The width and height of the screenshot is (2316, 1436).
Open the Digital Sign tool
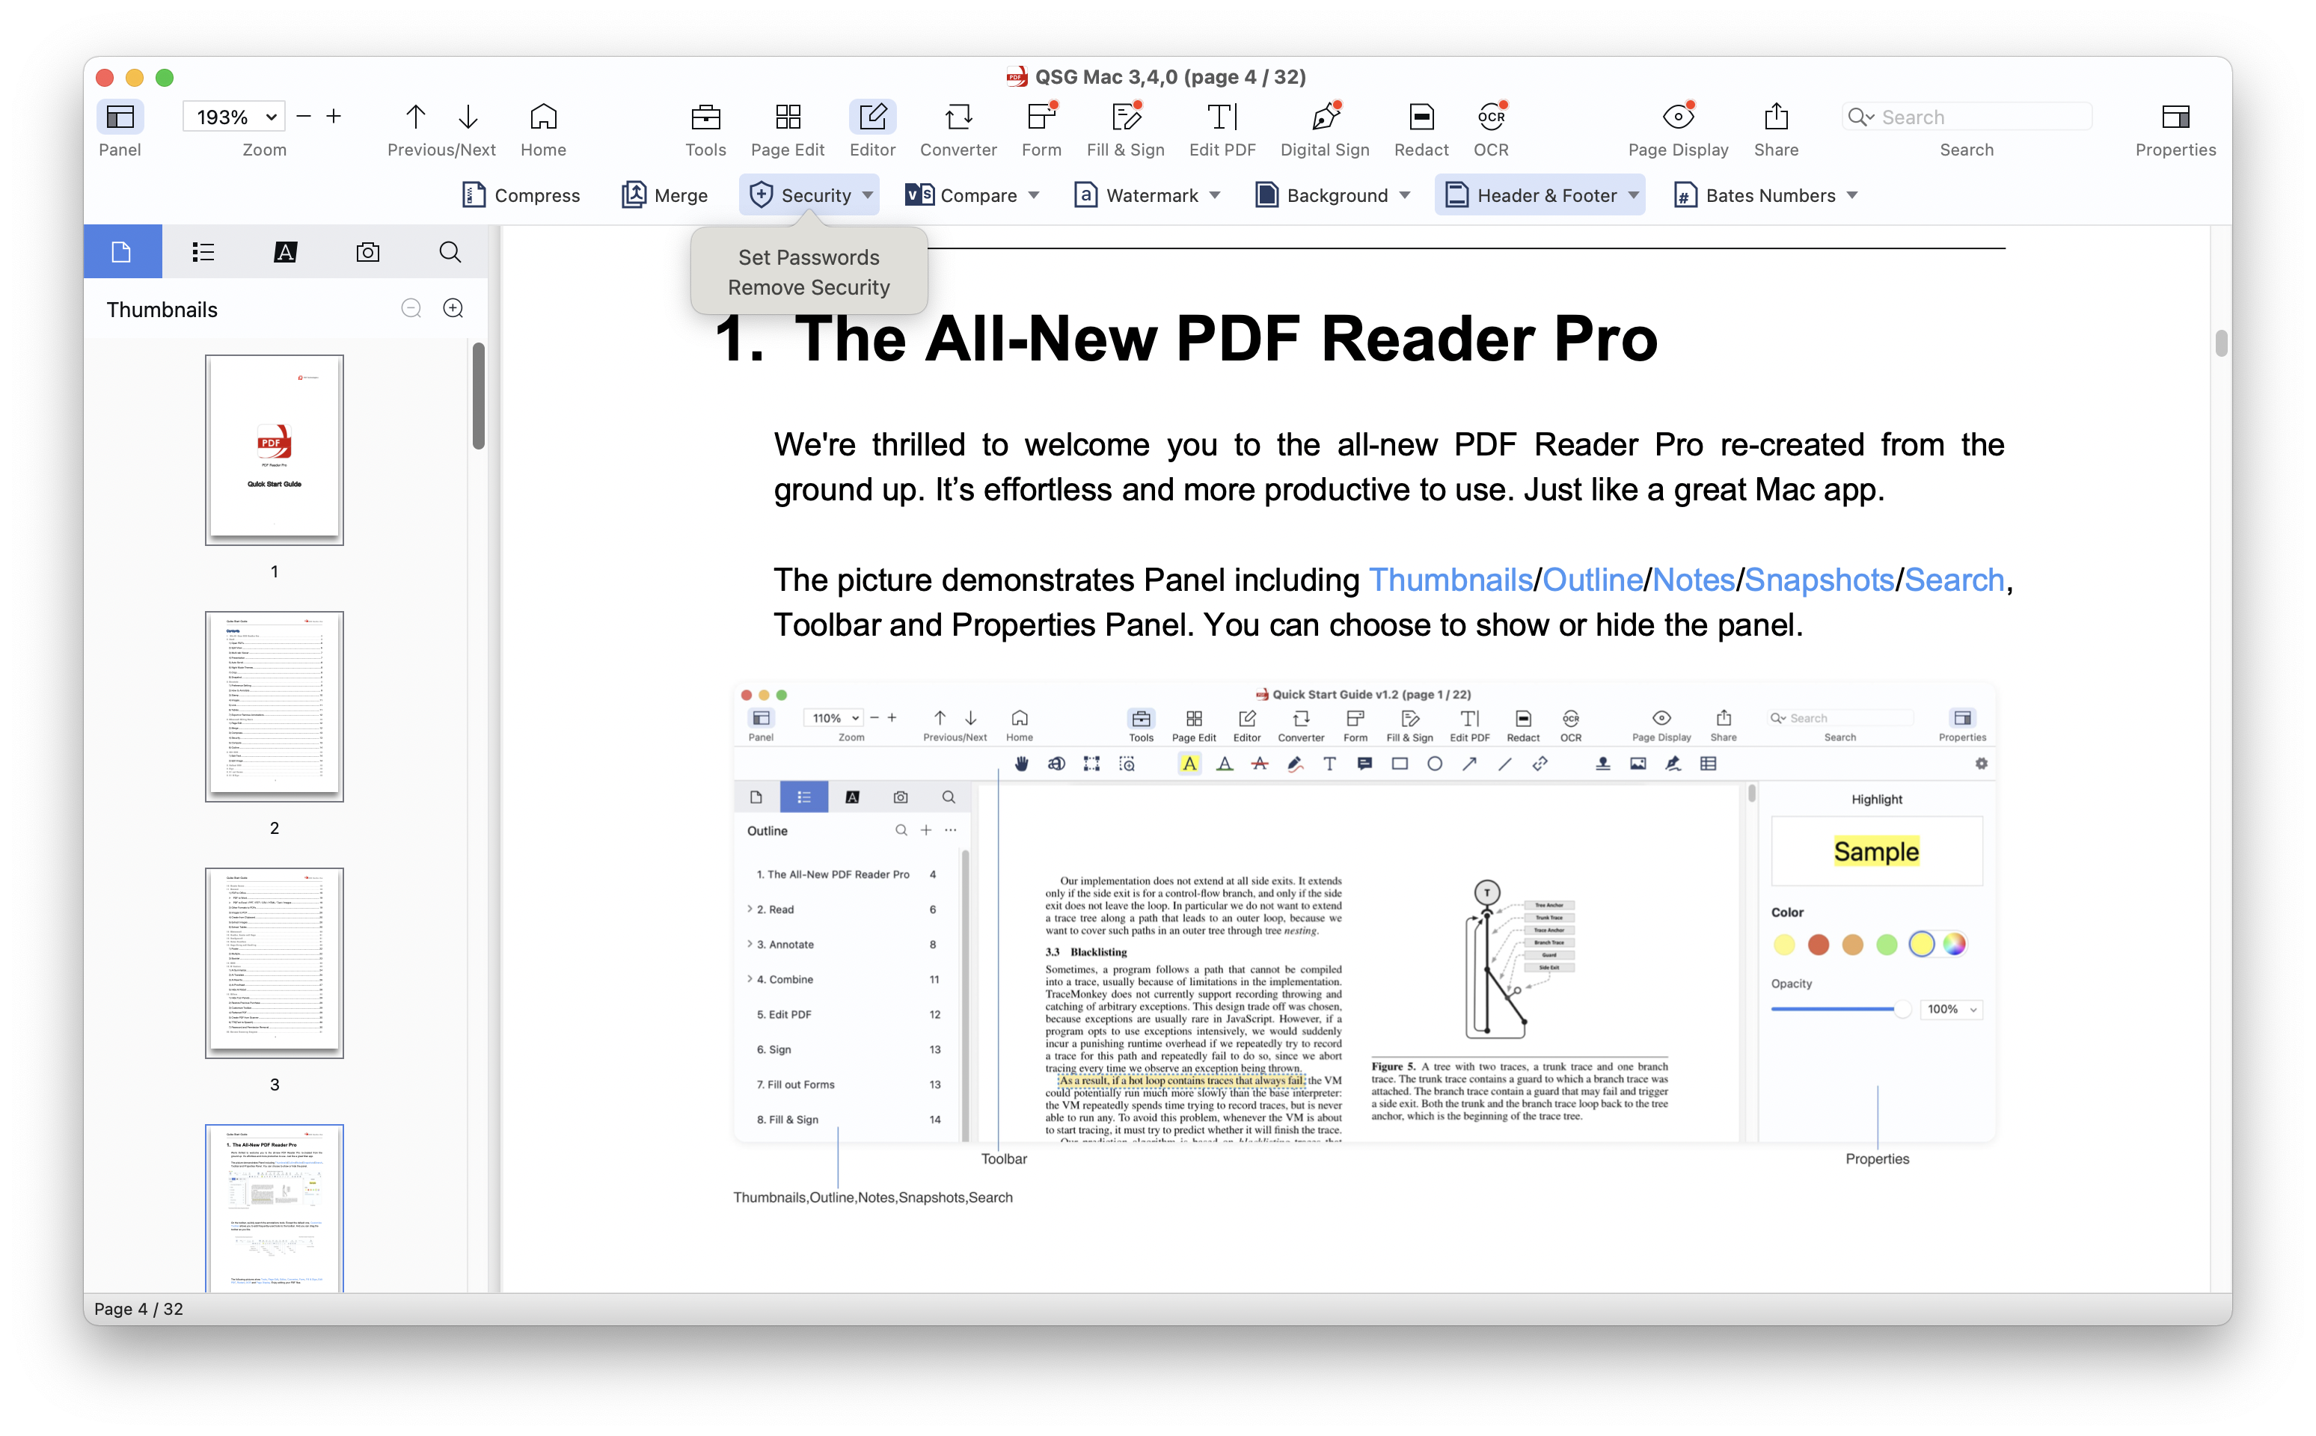(1324, 117)
